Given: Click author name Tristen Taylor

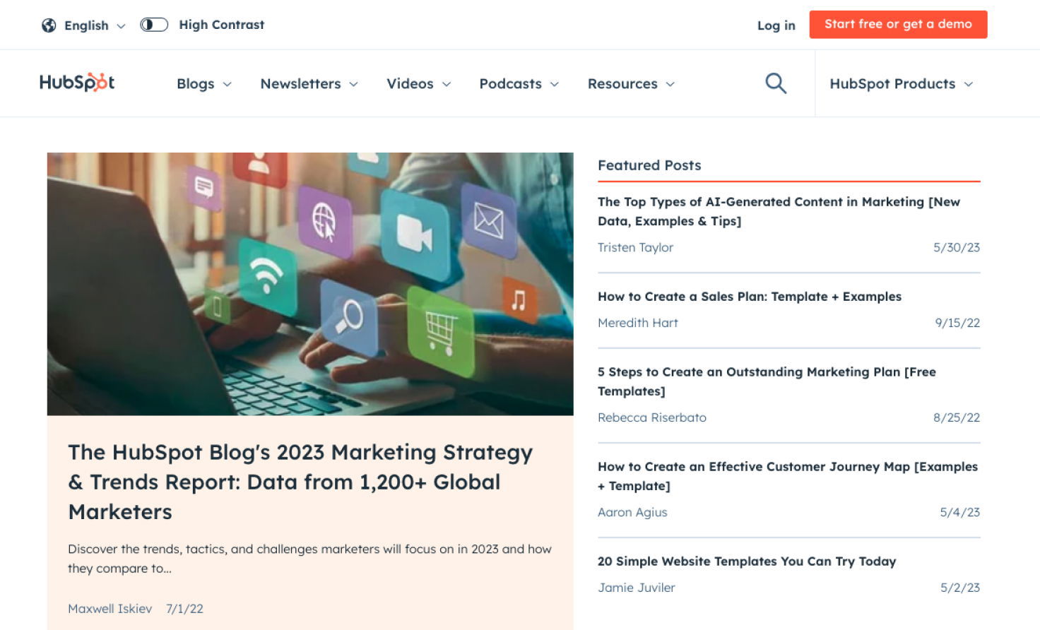Looking at the screenshot, I should [x=634, y=247].
